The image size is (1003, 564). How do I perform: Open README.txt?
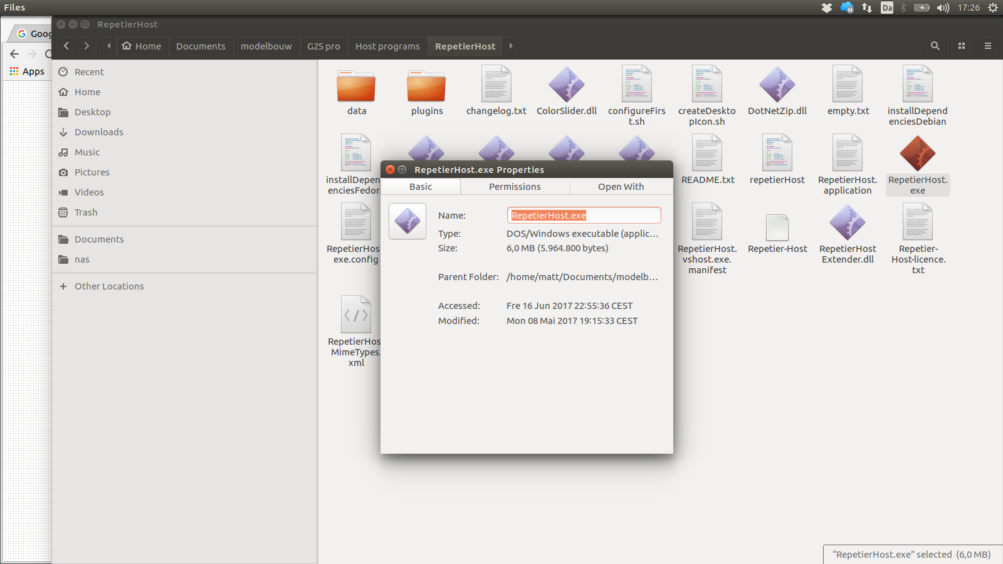click(707, 152)
